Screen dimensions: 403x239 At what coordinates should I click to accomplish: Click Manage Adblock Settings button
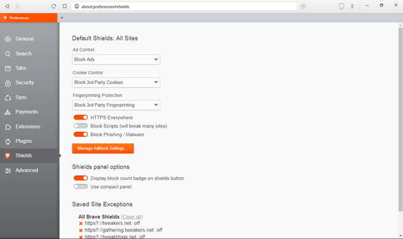click(103, 148)
